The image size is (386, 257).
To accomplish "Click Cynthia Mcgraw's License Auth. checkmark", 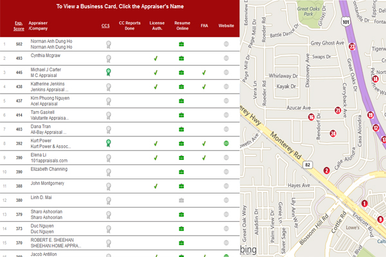I will pos(155,58).
